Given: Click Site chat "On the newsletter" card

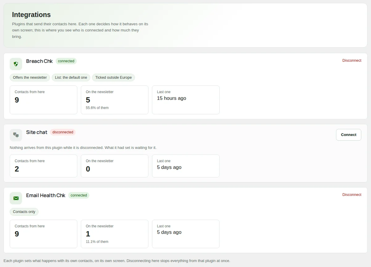Looking at the screenshot, I should 115,166.
